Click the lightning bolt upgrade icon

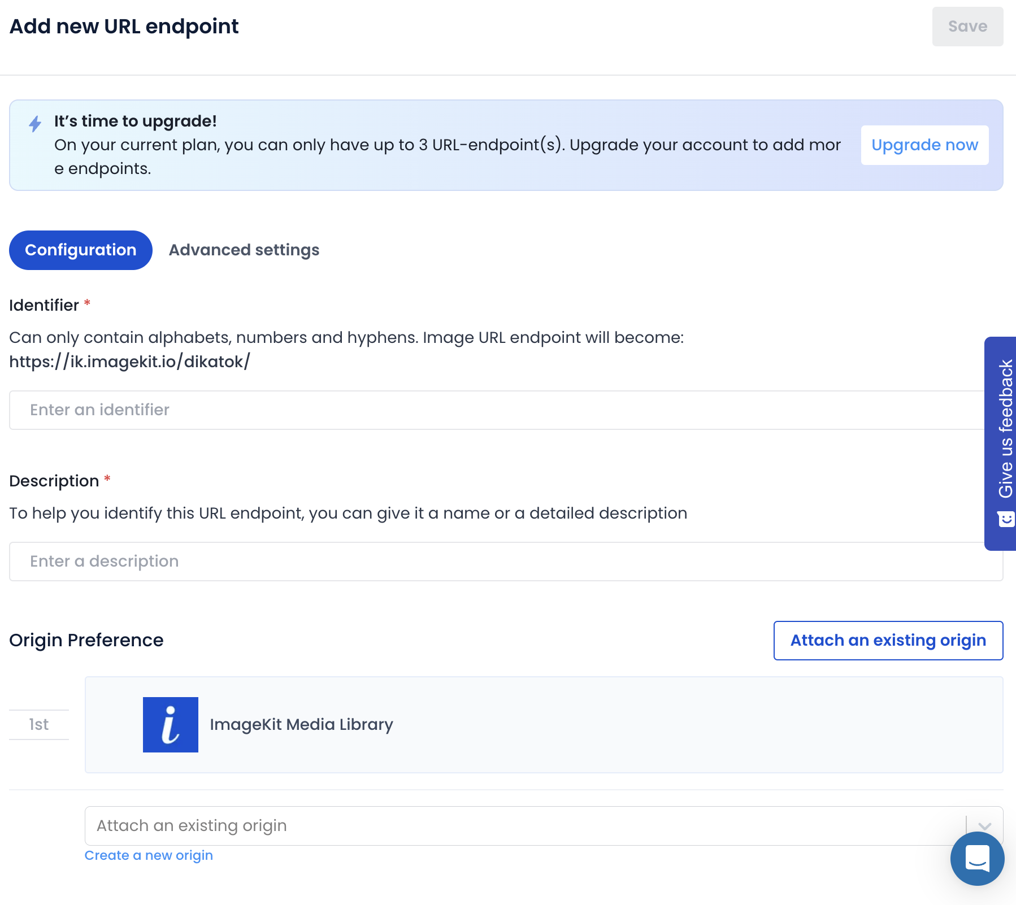click(x=35, y=124)
